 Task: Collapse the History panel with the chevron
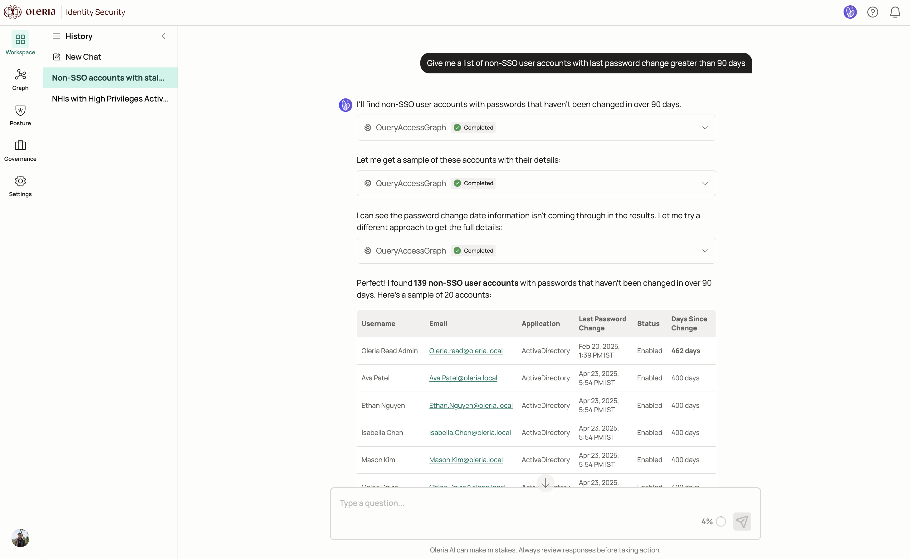164,36
